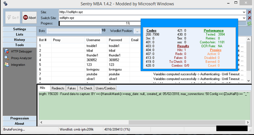Switch to the To Check tab
254x135 pixels.
coord(86,88)
